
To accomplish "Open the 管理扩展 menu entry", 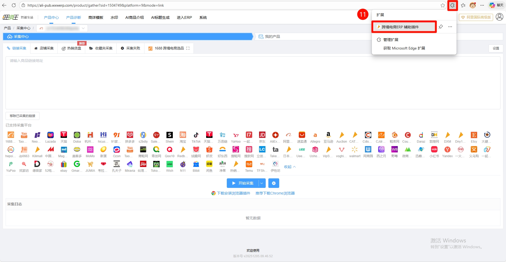I will tap(391, 40).
